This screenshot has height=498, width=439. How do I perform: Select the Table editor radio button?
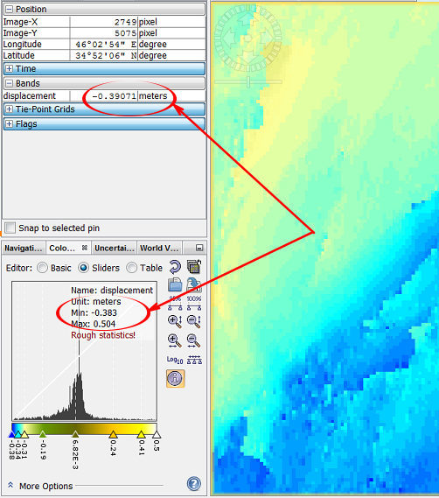132,268
